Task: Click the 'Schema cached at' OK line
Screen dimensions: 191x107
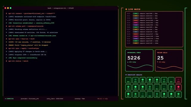Action: pos(32,36)
